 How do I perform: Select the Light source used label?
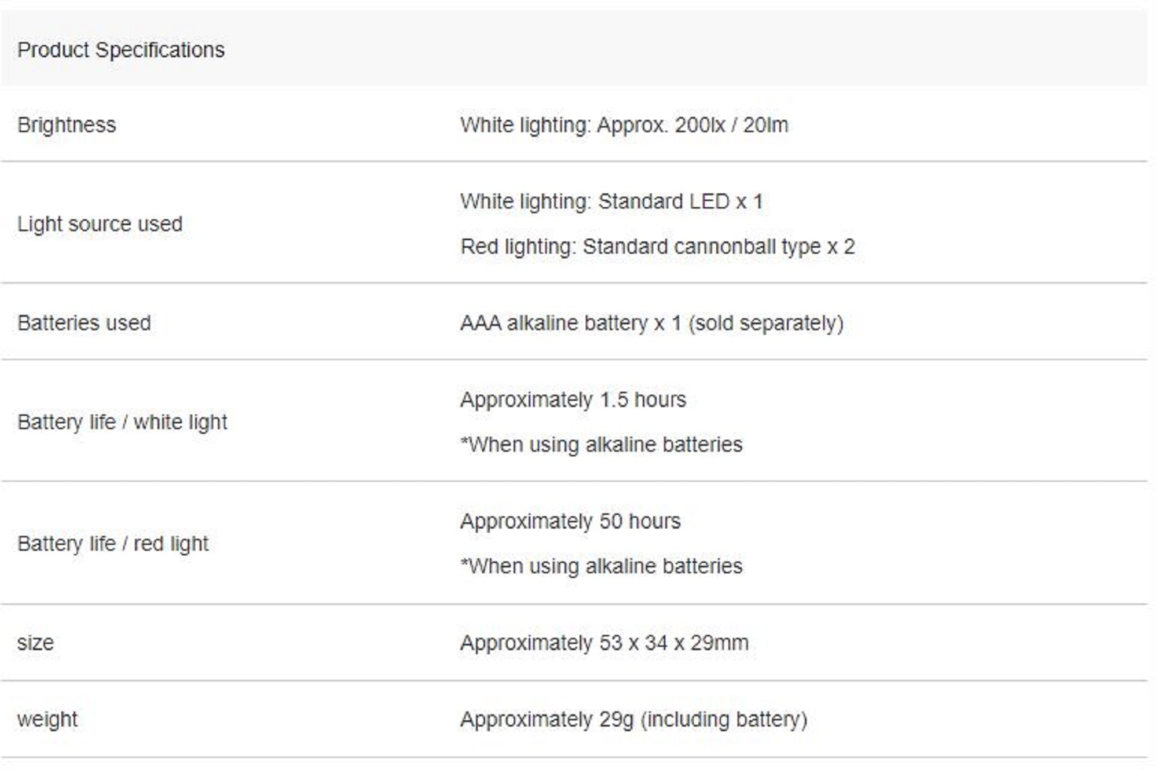[100, 224]
